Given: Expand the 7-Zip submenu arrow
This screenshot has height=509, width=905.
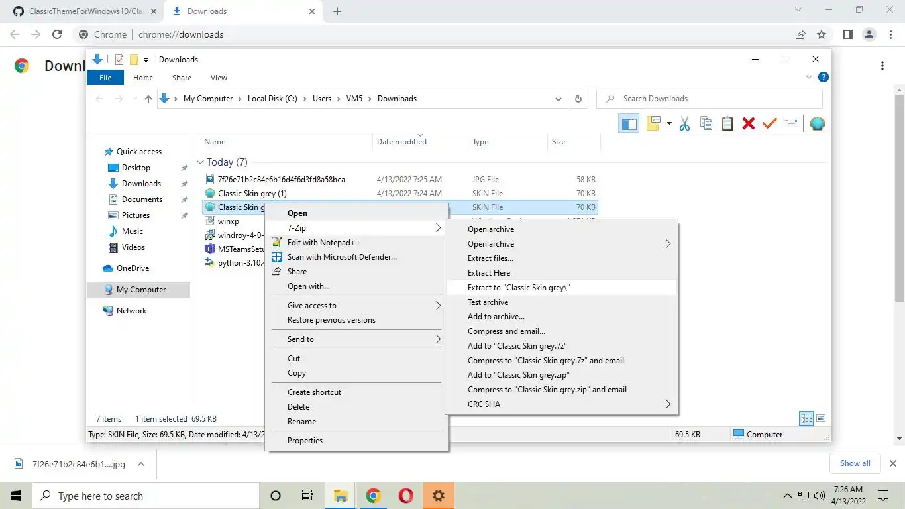Looking at the screenshot, I should (438, 228).
